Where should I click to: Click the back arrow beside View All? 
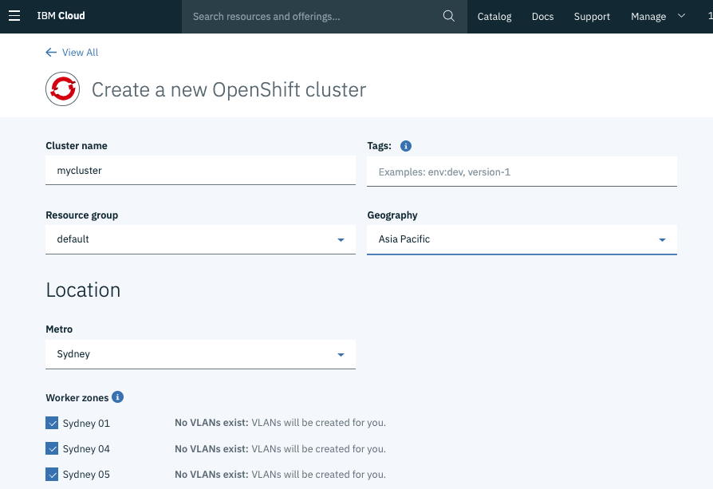pos(51,53)
